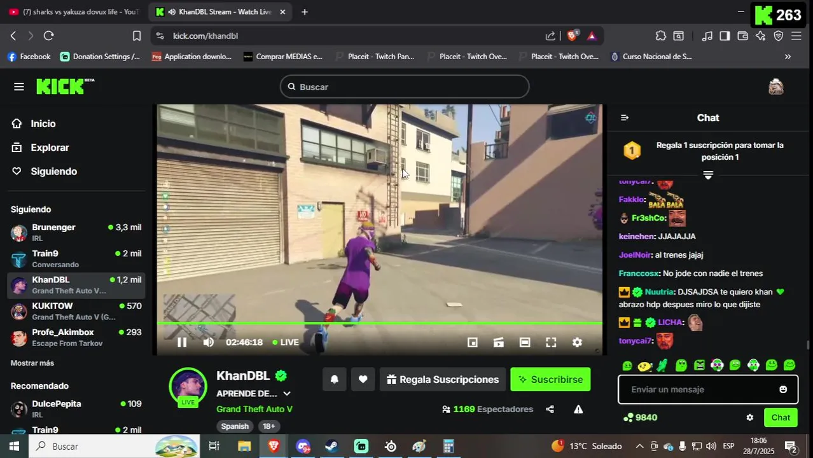Enter fullscreen on the video player
The width and height of the screenshot is (813, 458).
click(551, 342)
